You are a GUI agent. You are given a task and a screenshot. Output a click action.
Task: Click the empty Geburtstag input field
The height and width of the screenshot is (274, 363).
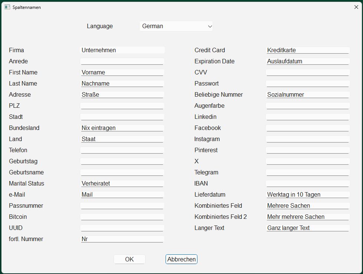coord(122,161)
